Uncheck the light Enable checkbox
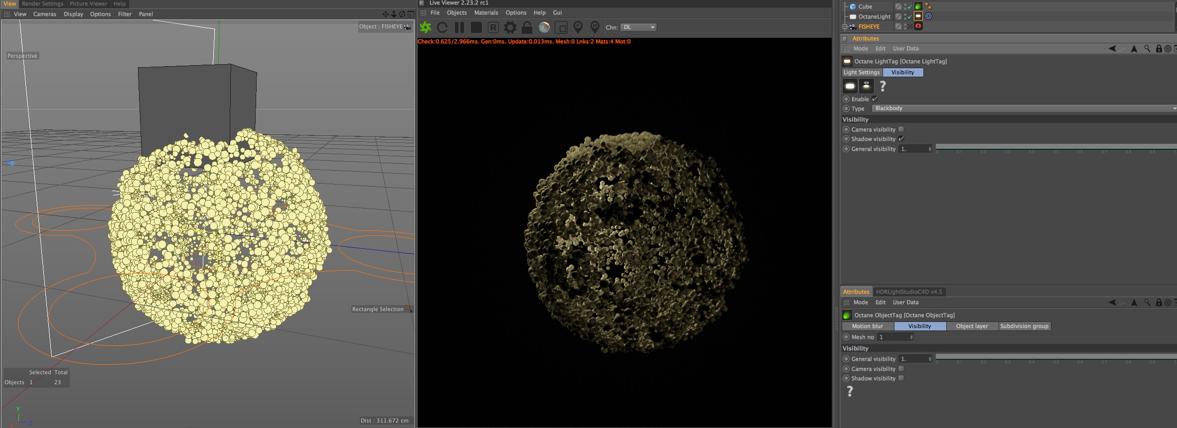The width and height of the screenshot is (1177, 428). coord(875,99)
